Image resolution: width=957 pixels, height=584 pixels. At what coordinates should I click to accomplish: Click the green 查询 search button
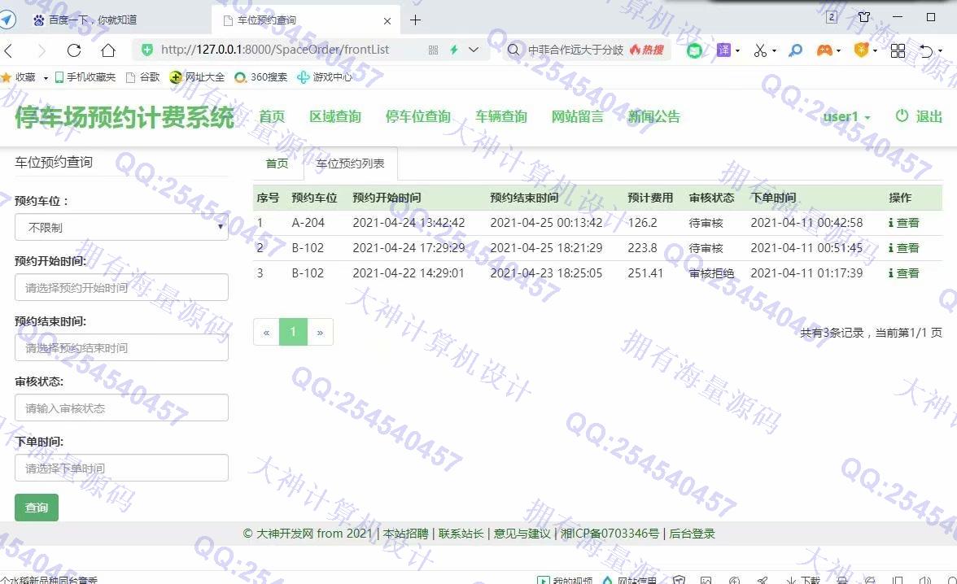(37, 508)
